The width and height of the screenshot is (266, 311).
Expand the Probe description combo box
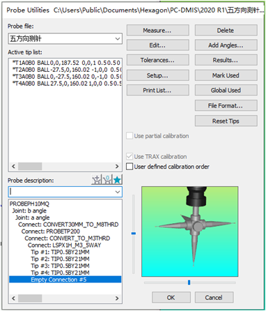(x=65, y=192)
